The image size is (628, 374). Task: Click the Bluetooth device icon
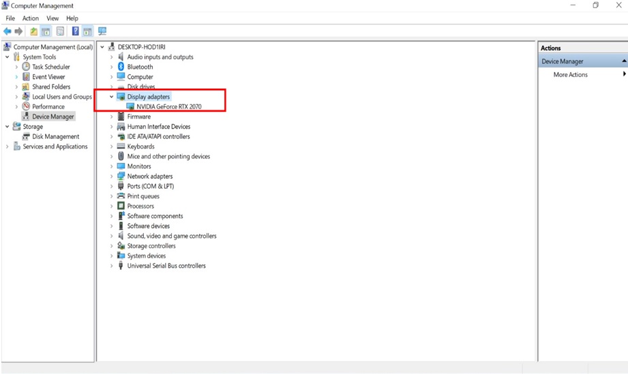121,66
